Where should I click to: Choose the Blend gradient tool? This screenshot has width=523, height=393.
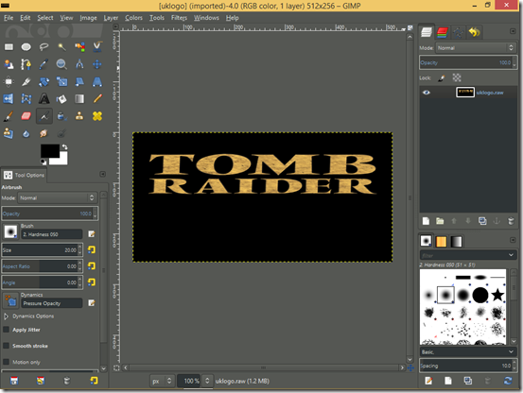coord(79,99)
